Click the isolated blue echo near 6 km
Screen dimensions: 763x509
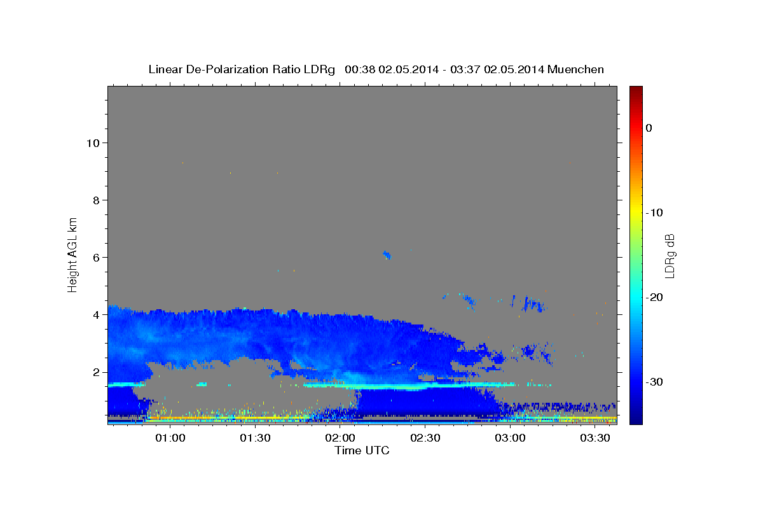tap(386, 255)
